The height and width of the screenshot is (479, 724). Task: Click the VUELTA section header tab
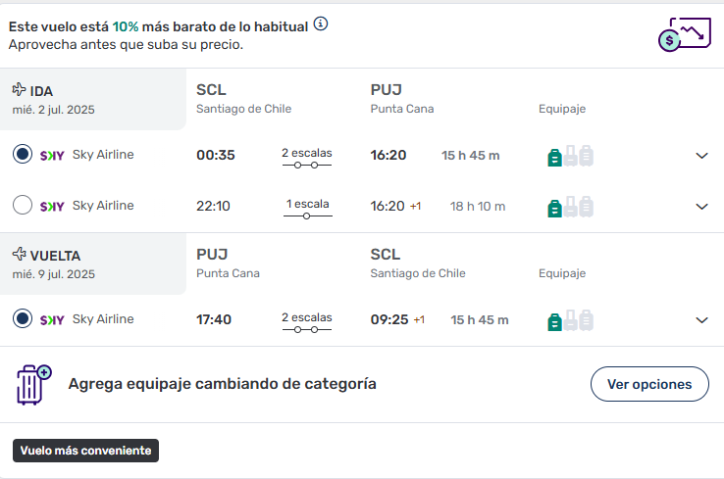(93, 263)
